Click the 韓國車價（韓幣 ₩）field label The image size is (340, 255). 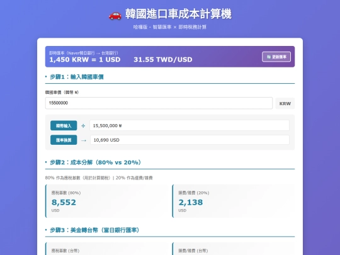[x=62, y=93]
